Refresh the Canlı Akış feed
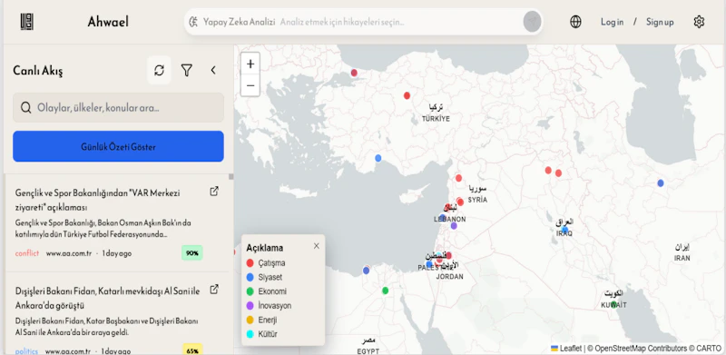The image size is (726, 355). [160, 71]
